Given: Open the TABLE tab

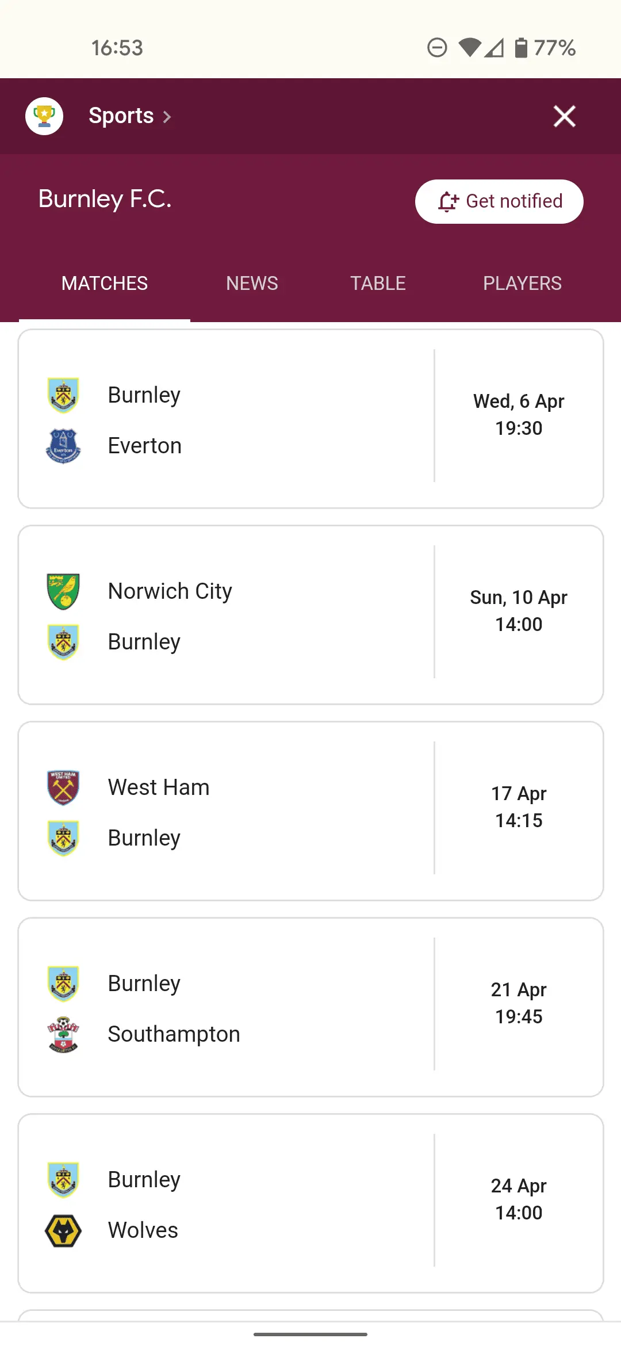Looking at the screenshot, I should [x=378, y=284].
